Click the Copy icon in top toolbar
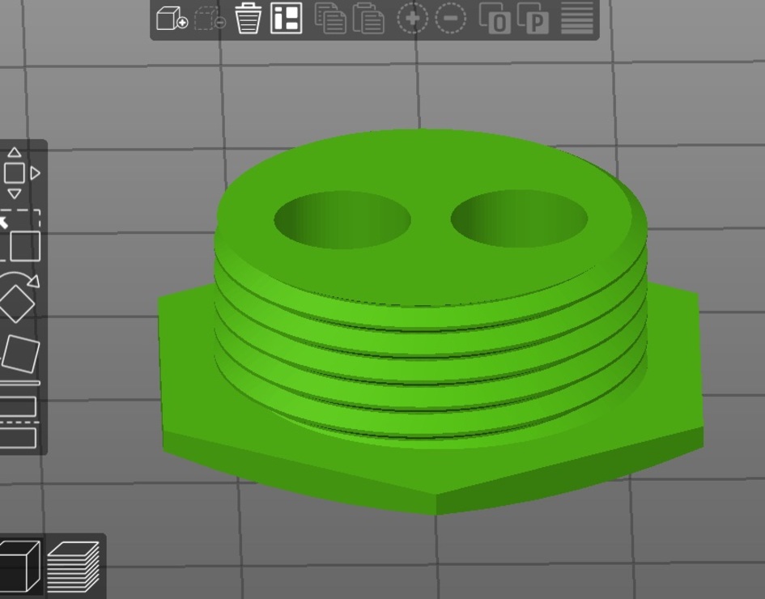The height and width of the screenshot is (599, 765). [329, 19]
